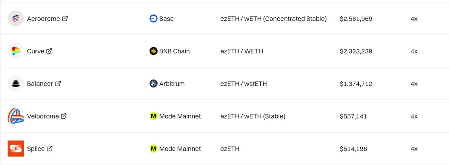The width and height of the screenshot is (449, 165).
Task: Open Velodrome external link icon
Action: (64, 116)
